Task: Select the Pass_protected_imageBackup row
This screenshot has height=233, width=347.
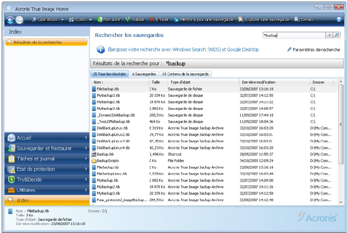Action: point(214,200)
